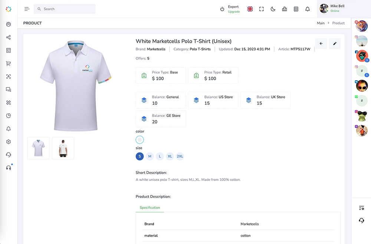Screen dimensions: 371x244
Task: Click the Main breadcrumb link
Action: [321, 23]
